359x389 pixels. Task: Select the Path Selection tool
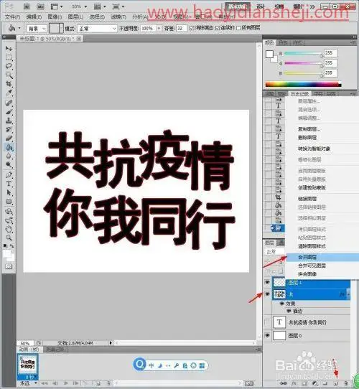click(x=9, y=193)
